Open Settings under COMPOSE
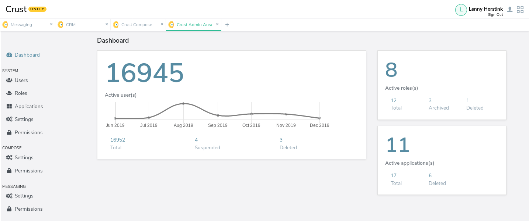The height and width of the screenshot is (221, 529). [x=24, y=157]
